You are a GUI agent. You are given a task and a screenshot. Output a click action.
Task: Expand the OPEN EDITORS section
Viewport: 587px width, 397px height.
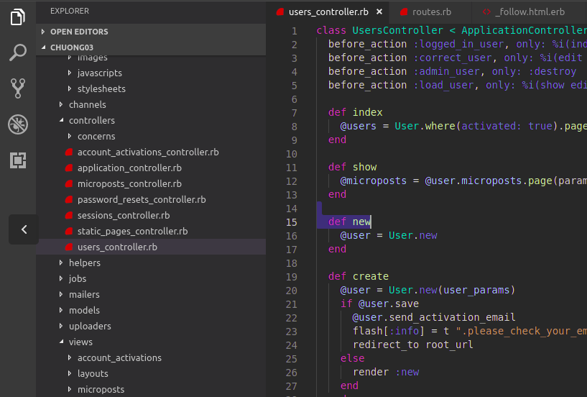click(79, 32)
